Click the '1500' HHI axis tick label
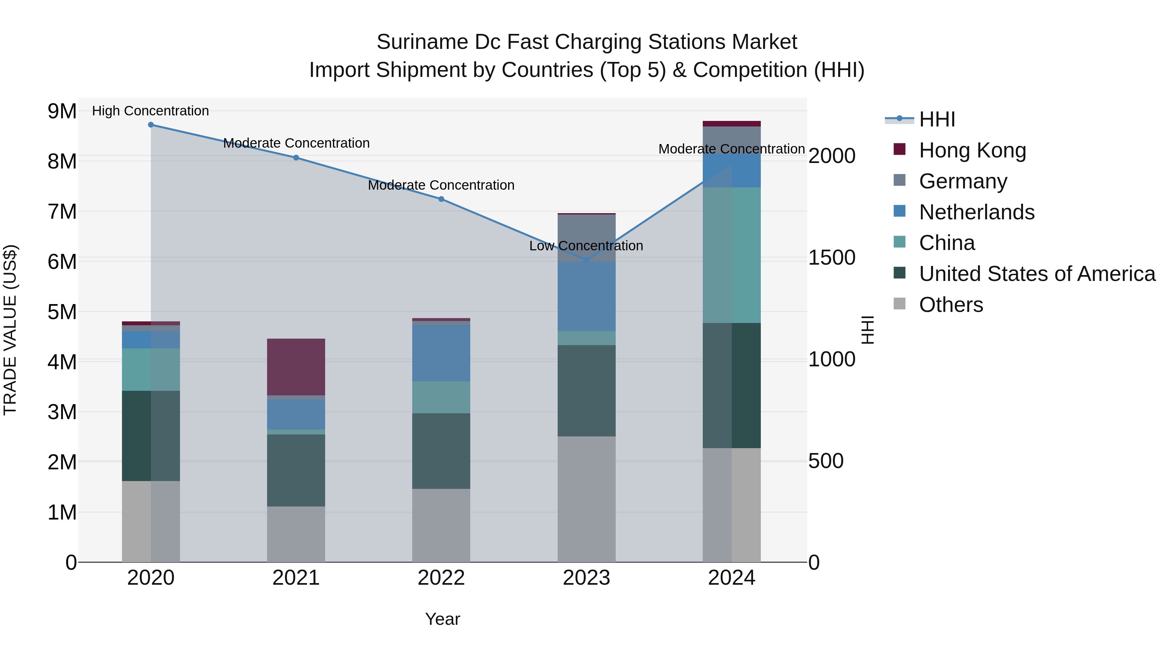This screenshot has height=660, width=1174. pyautogui.click(x=832, y=257)
